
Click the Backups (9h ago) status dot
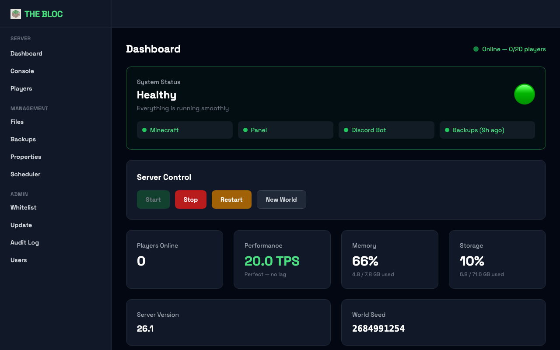point(447,130)
